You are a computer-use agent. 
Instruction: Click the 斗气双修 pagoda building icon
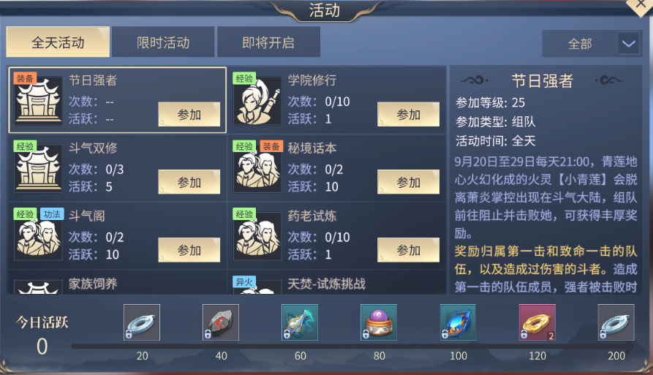click(x=38, y=169)
